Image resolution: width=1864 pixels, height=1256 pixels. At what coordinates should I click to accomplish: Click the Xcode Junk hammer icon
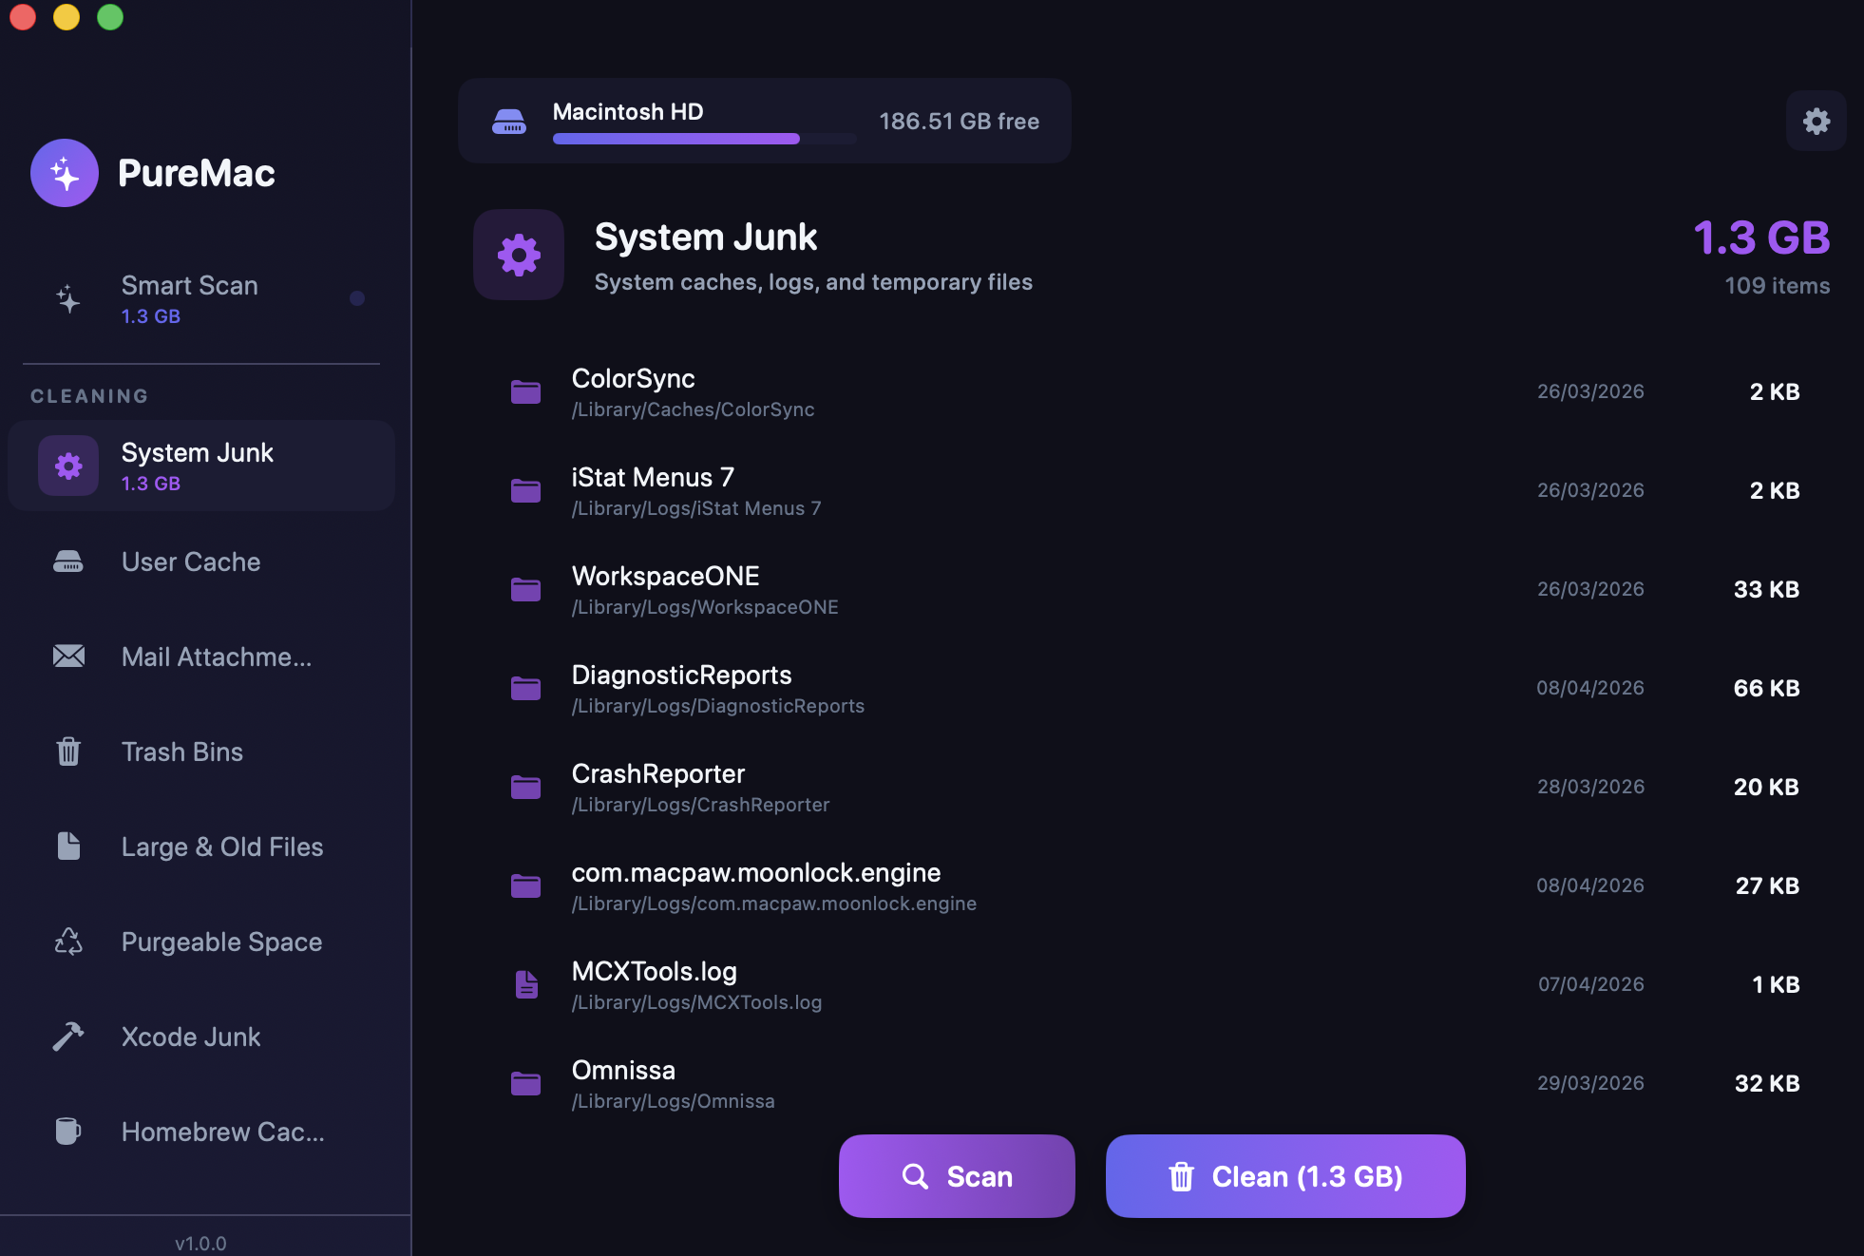(x=67, y=1037)
